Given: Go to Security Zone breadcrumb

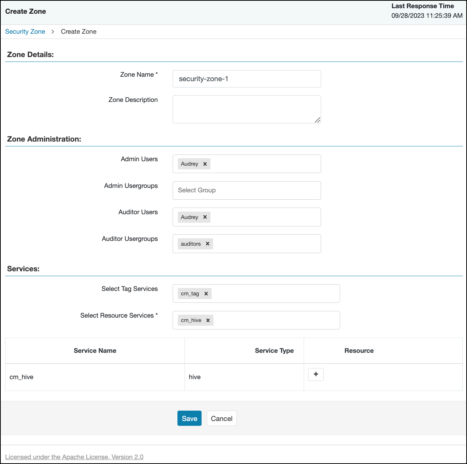Looking at the screenshot, I should [x=25, y=32].
